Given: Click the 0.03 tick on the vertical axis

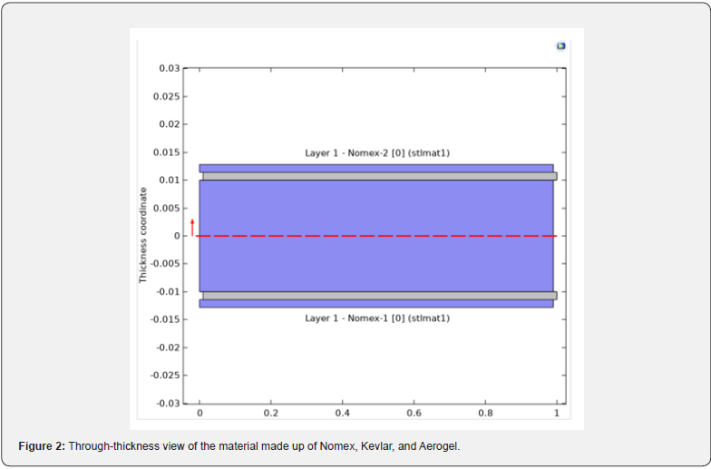Looking at the screenshot, I should pyautogui.click(x=169, y=68).
